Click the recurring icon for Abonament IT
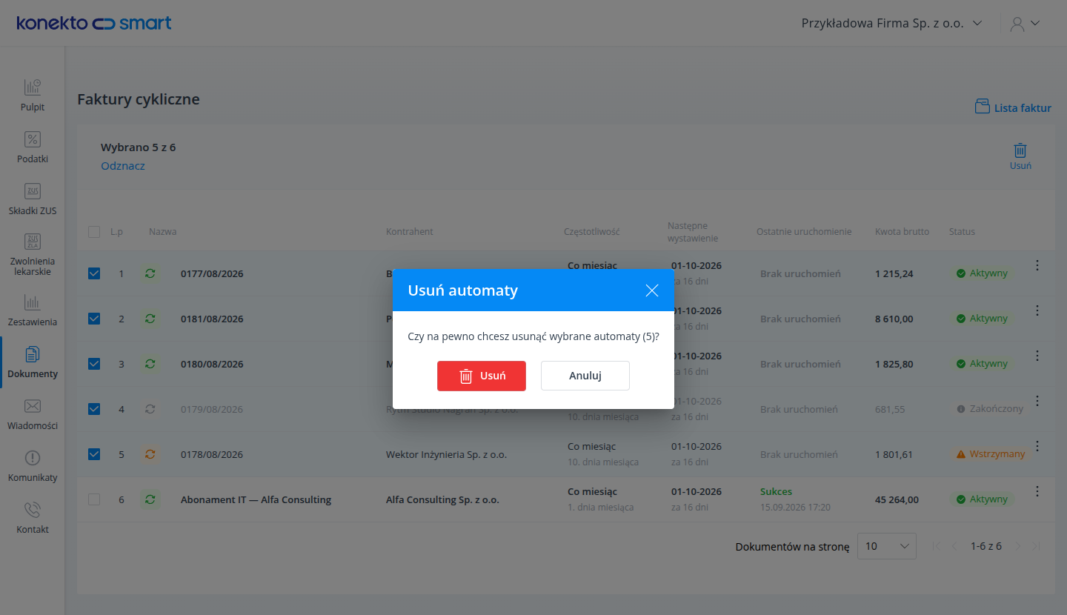 (x=150, y=499)
